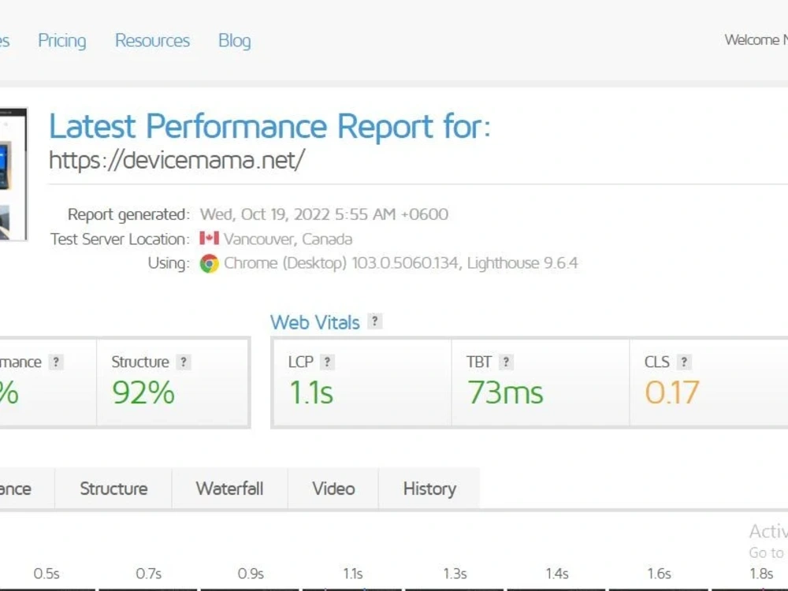This screenshot has height=591, width=788.
Task: Open the History tab
Action: click(429, 489)
